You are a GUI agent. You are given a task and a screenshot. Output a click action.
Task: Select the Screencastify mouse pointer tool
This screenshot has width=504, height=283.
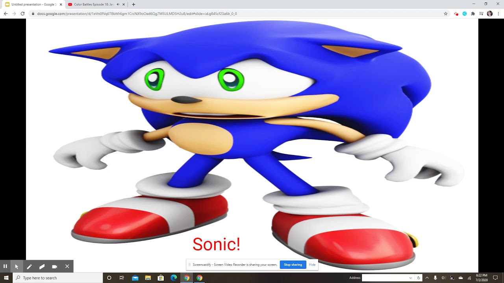click(17, 266)
